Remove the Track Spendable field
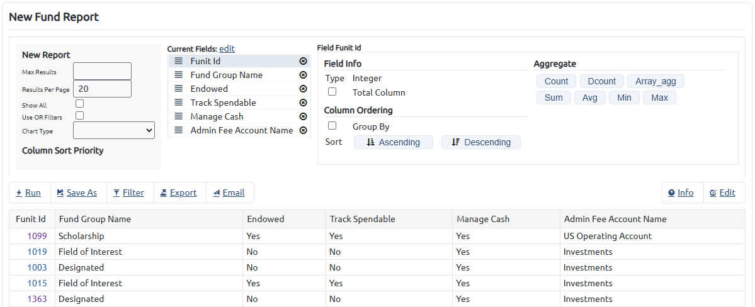755x307 pixels. (x=303, y=103)
